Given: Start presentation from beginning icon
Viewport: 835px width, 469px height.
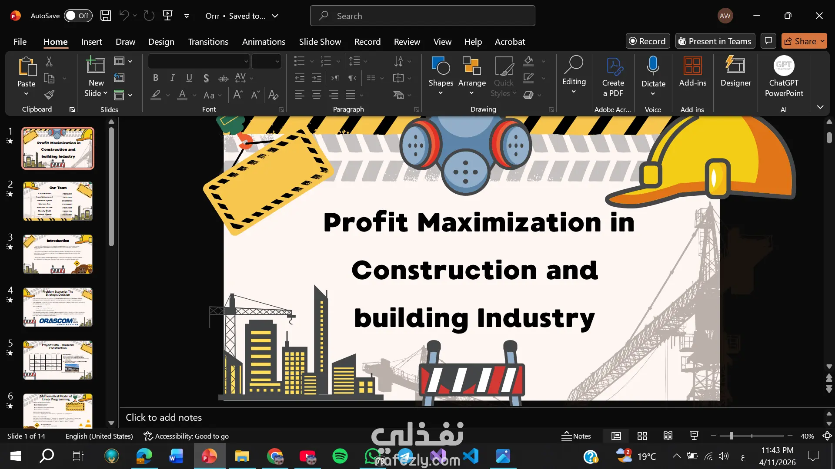Looking at the screenshot, I should coord(167,16).
